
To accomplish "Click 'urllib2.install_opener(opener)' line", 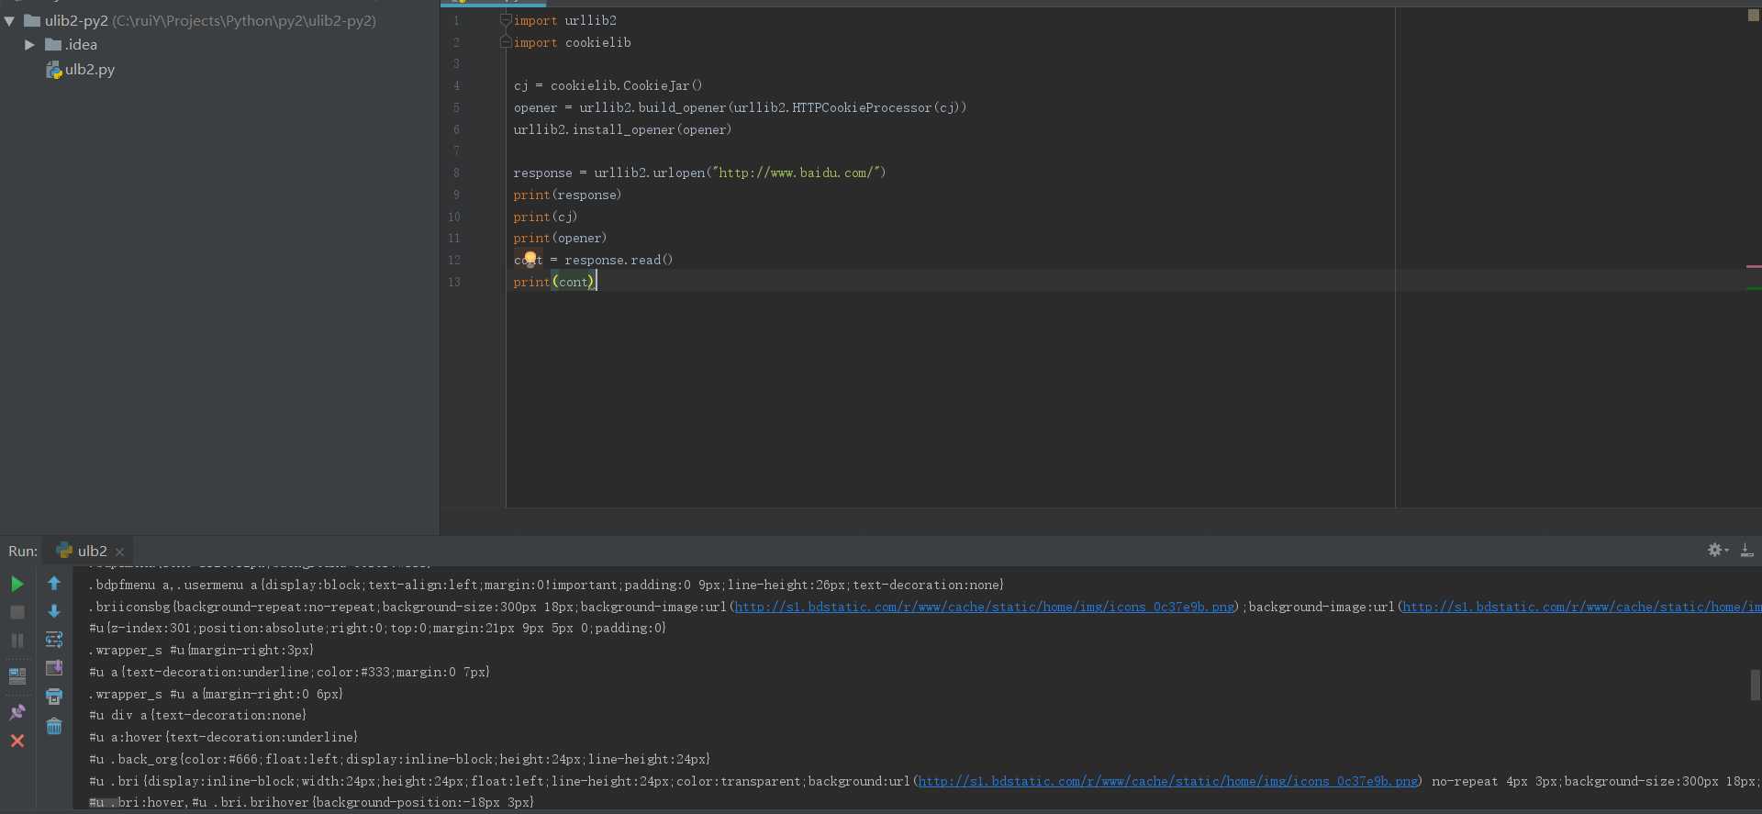I will (x=622, y=129).
